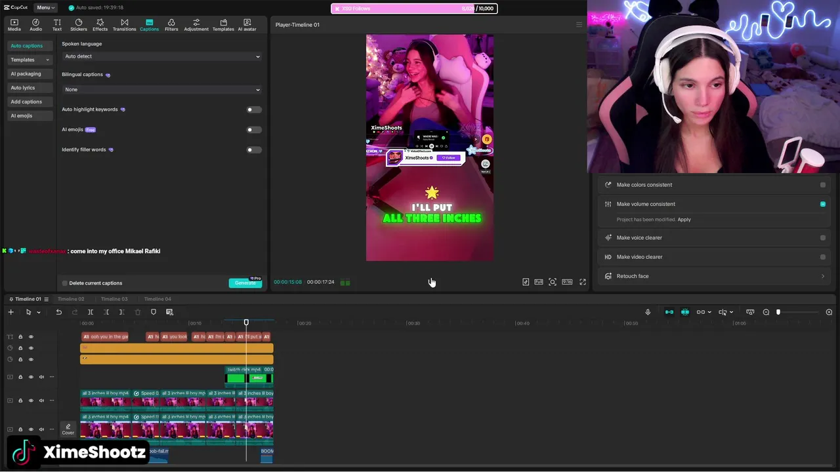
Task: Click the Undo arrow in timeline toolbar
Action: pyautogui.click(x=58, y=312)
